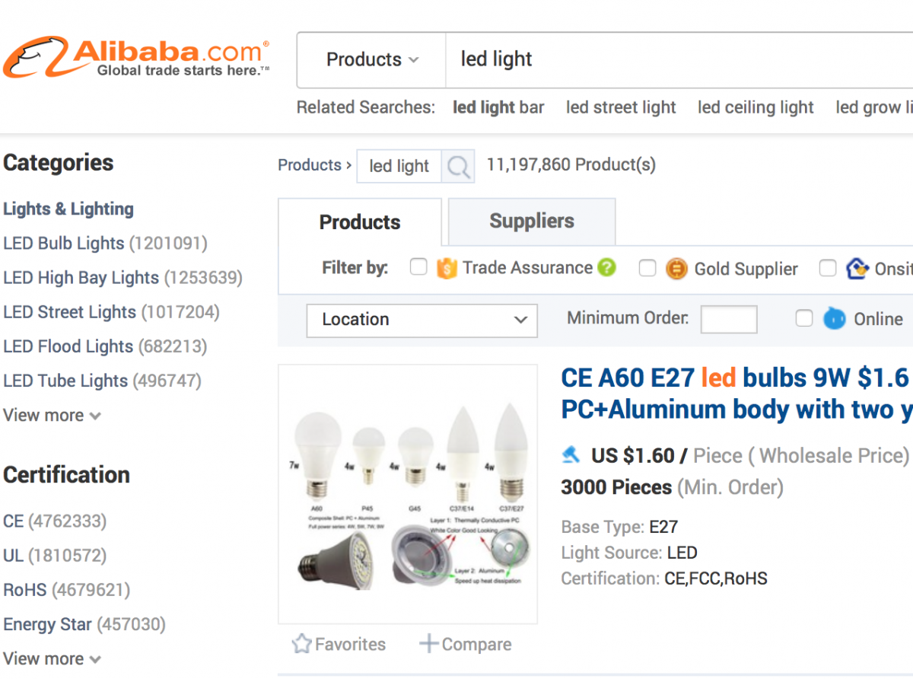Click the magnifier icon beside led light
913x679 pixels.
[x=458, y=166]
